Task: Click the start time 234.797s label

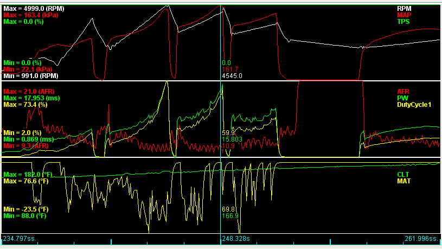Action: (20, 239)
